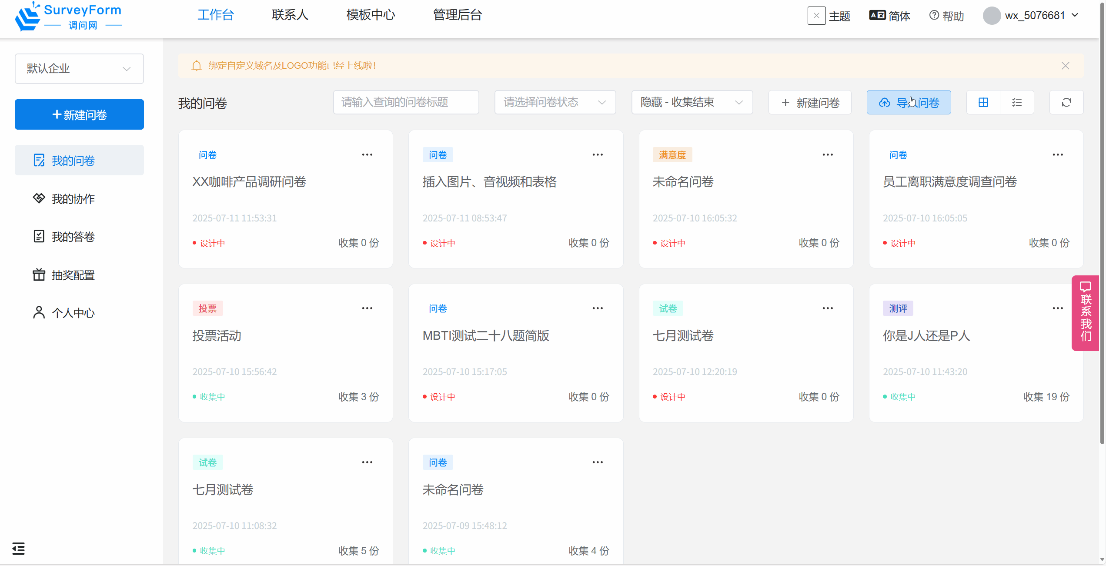The image size is (1106, 566).
Task: Click the 导入问卷 button
Action: coord(909,102)
